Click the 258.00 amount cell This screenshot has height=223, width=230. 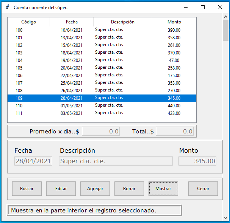click(174, 68)
